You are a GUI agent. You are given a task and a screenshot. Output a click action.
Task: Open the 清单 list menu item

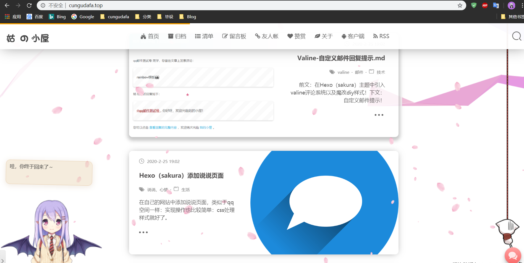[204, 36]
